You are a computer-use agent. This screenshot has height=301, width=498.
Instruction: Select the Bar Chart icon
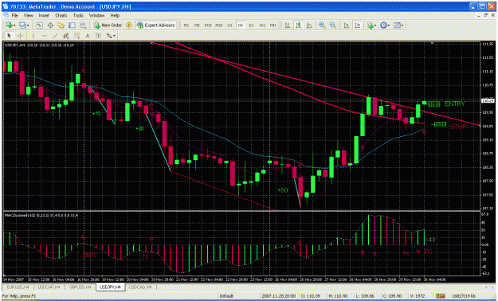288,25
